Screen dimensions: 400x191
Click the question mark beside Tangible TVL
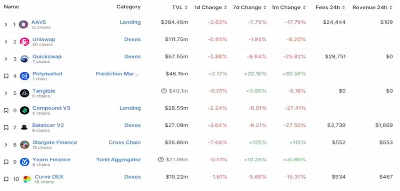[x=164, y=91]
